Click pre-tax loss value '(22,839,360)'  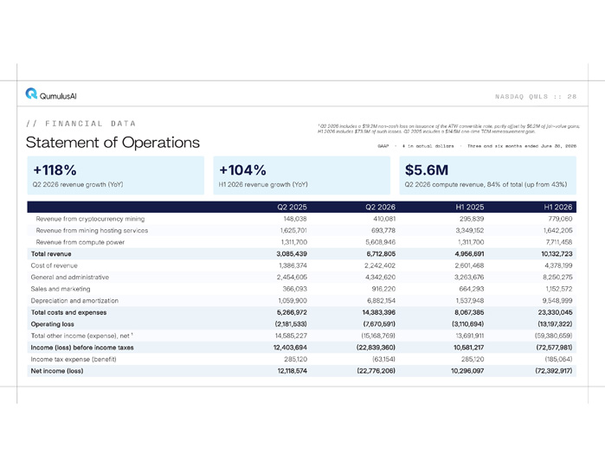(376, 348)
